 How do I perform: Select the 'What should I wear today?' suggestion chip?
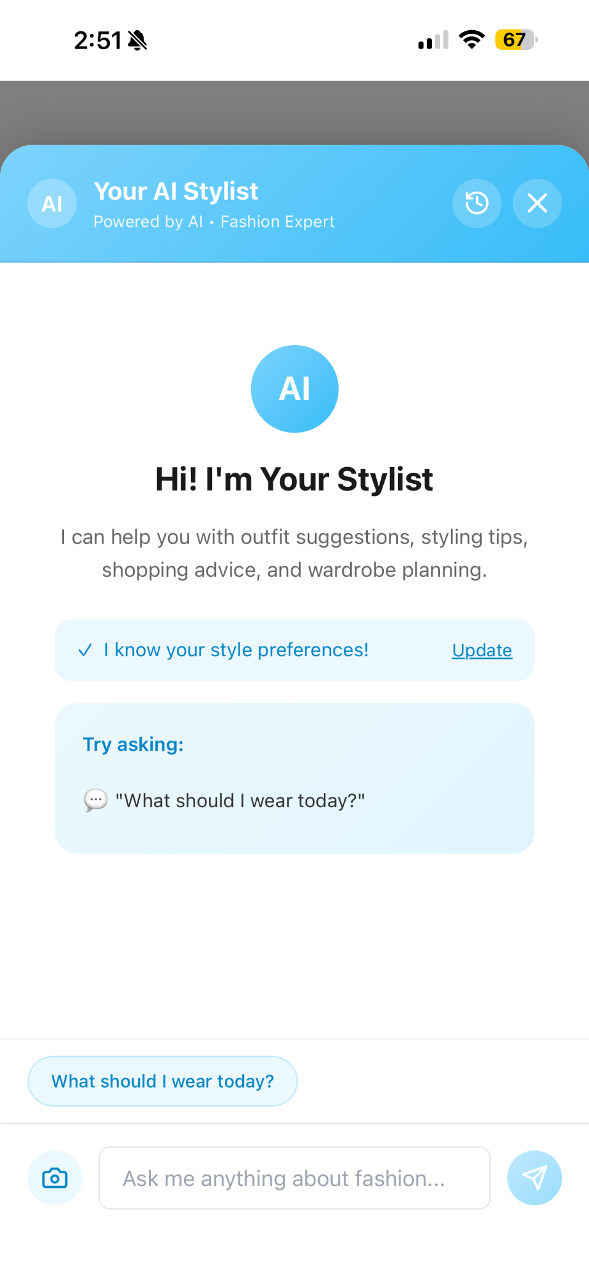click(162, 1081)
